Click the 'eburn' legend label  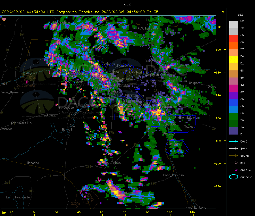[x=245, y=156]
